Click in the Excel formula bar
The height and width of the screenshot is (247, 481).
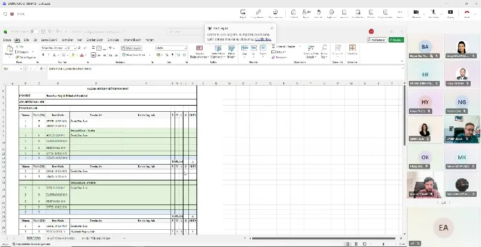224,73
